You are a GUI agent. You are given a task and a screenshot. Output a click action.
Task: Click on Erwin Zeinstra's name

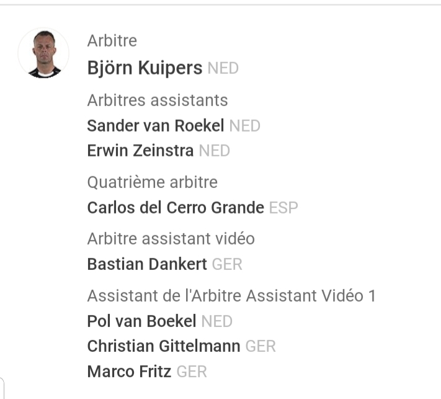click(140, 151)
